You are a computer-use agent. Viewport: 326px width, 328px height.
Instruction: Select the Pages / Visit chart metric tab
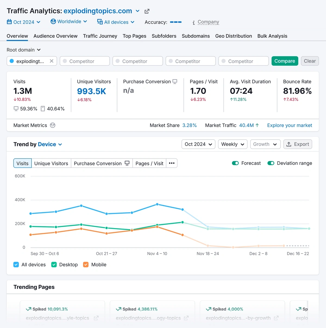[x=149, y=163]
